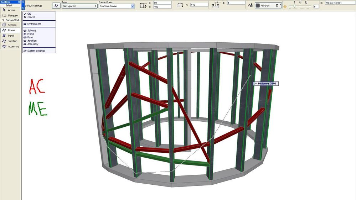This screenshot has height=200, width=356.
Task: Select the last detail level shape icon
Action: click(306, 2)
